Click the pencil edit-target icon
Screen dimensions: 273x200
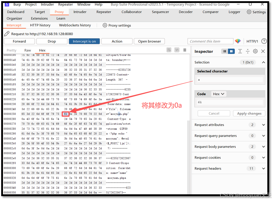(x=7, y=34)
